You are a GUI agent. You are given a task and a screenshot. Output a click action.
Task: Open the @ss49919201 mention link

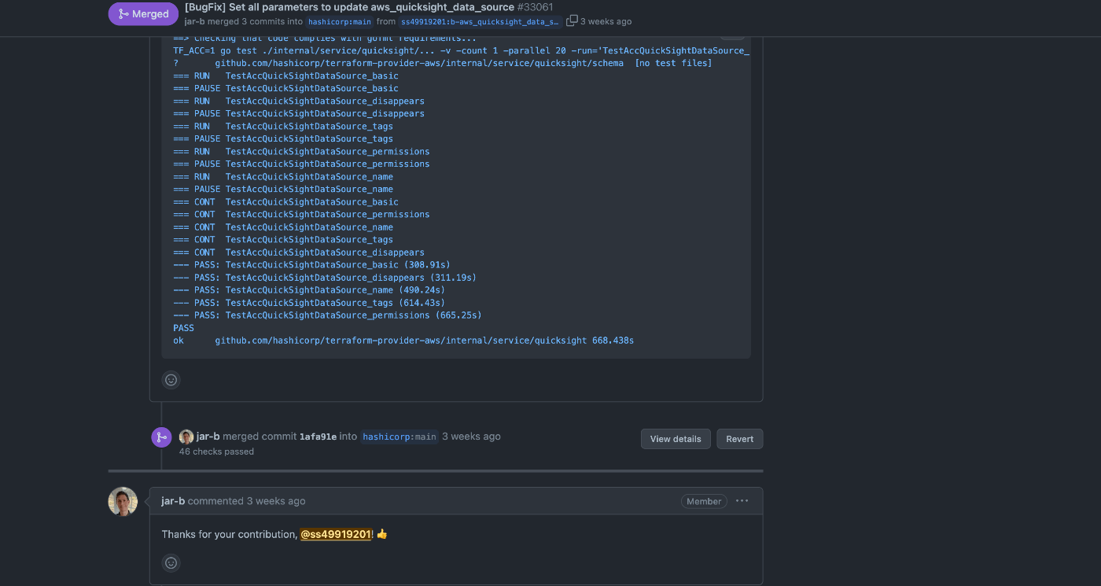[x=336, y=534]
